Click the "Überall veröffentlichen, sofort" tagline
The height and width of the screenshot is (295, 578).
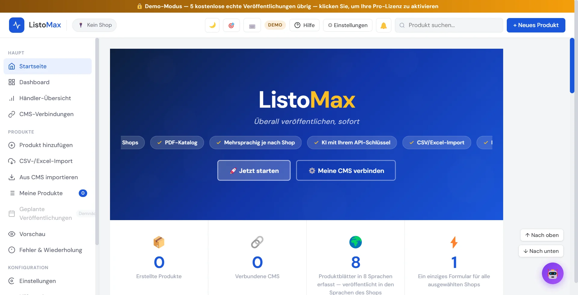click(307, 121)
